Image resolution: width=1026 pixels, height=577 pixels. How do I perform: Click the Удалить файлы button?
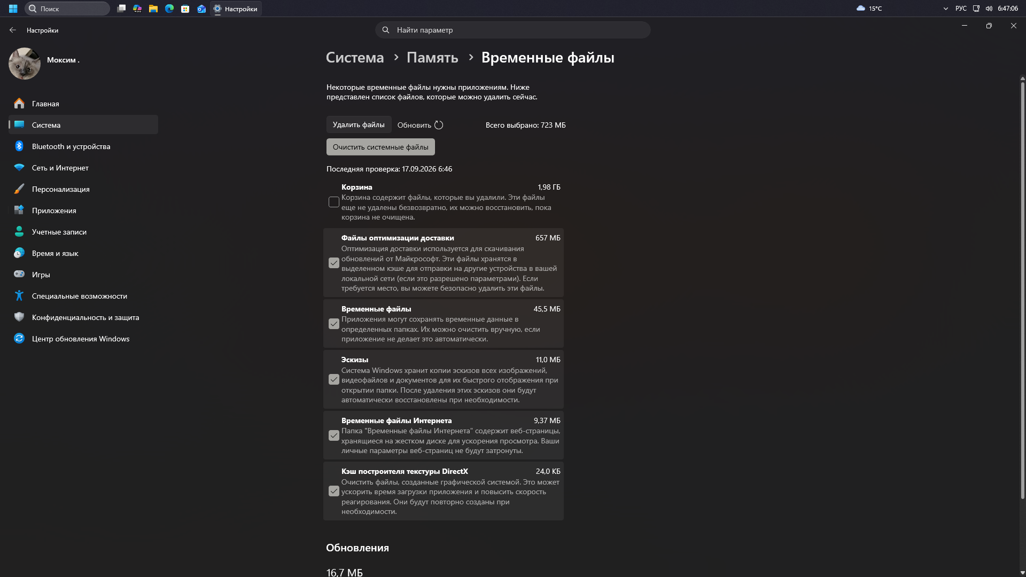point(359,124)
